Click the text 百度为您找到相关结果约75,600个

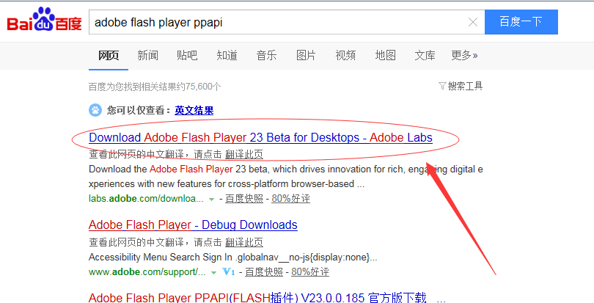(155, 87)
